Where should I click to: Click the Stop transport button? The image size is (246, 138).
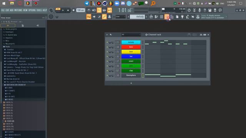[x=68, y=10]
